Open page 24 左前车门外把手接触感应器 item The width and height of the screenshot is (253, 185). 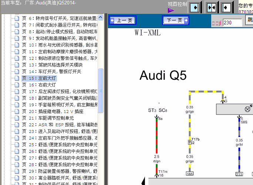click(x=60, y=138)
